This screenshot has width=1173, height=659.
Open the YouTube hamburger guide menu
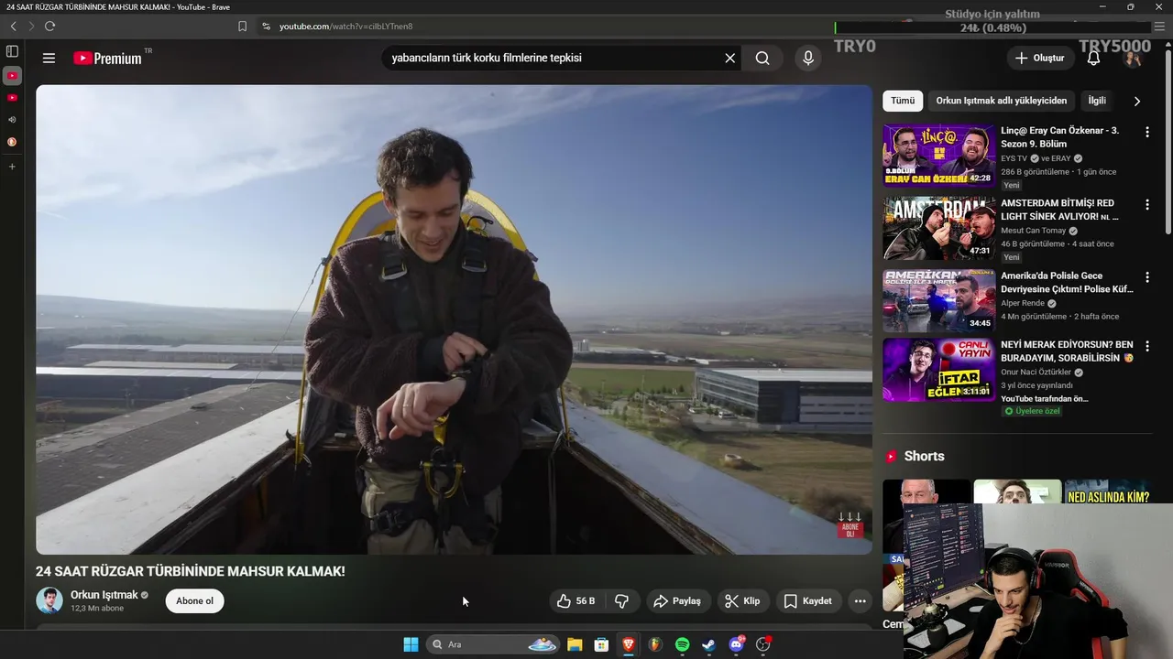tap(49, 58)
